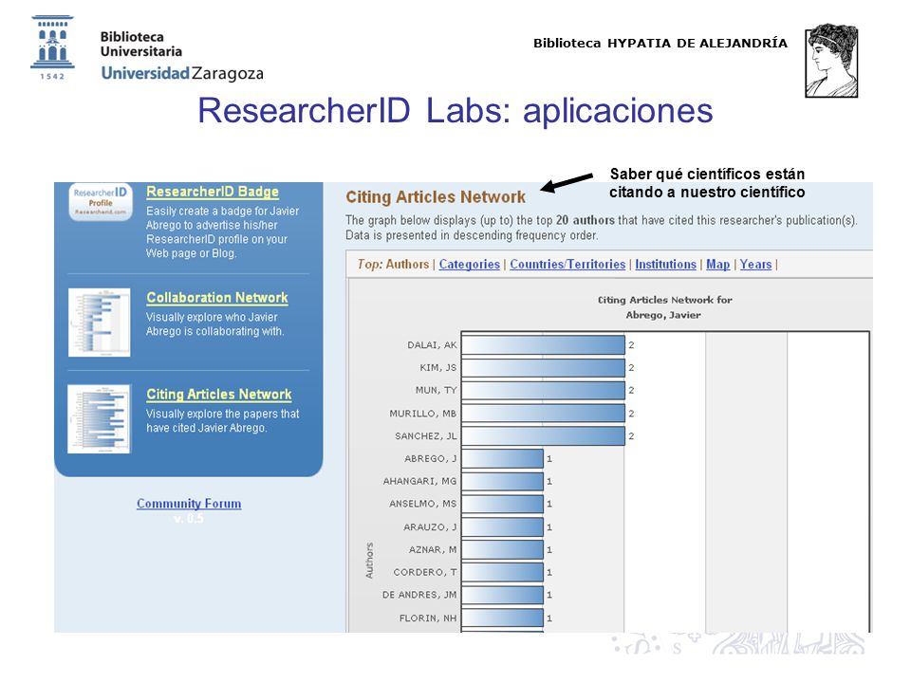Open the ResearcherID Badge link
This screenshot has width=911, height=683.
(213, 192)
